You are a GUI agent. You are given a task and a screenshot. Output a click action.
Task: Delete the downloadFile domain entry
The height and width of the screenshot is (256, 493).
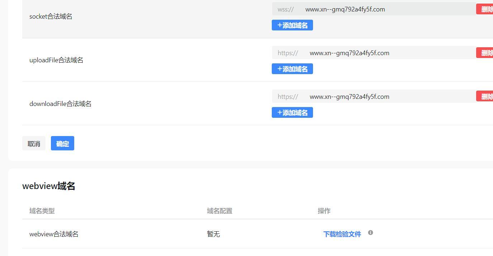(485, 97)
